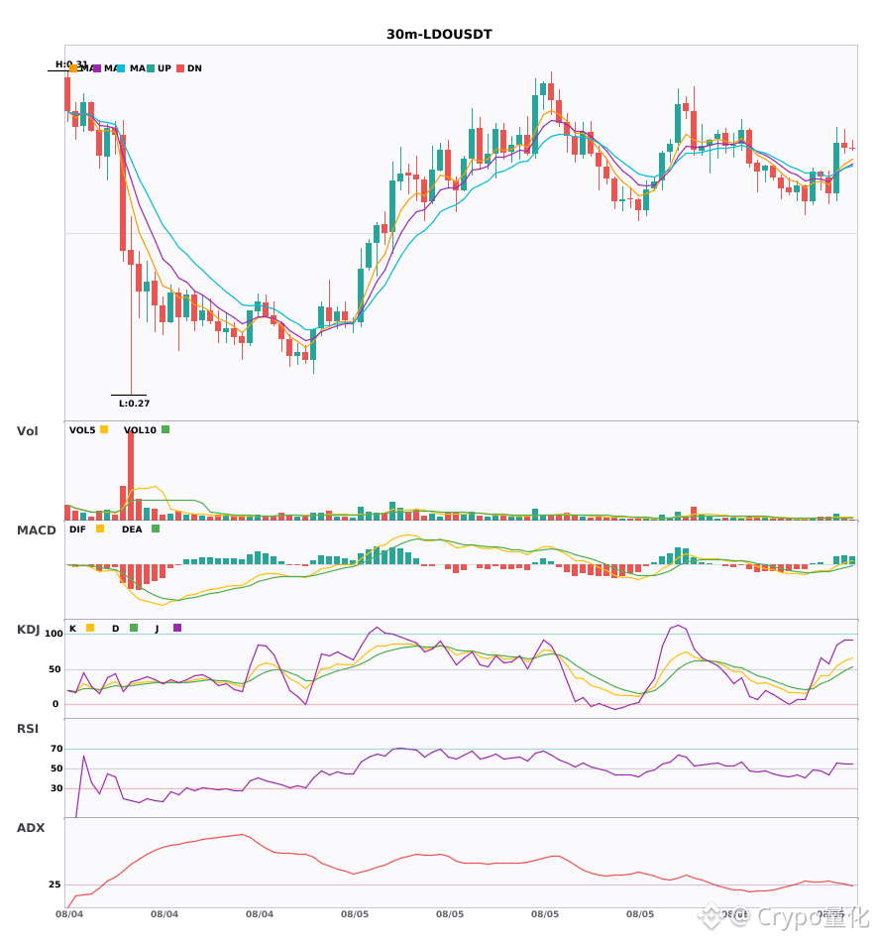Click the L:0.27 low price label

(x=134, y=404)
